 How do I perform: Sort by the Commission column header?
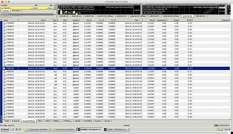click(160, 20)
